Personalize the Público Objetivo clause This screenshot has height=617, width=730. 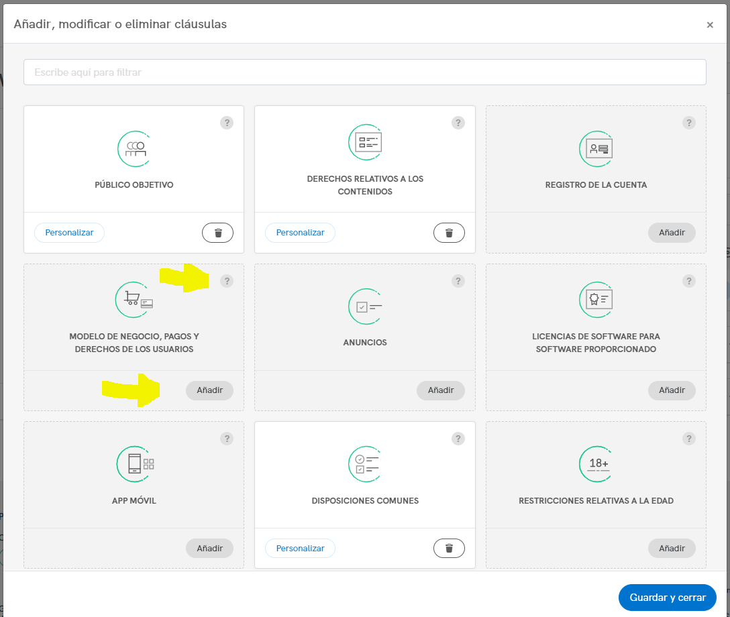[69, 233]
